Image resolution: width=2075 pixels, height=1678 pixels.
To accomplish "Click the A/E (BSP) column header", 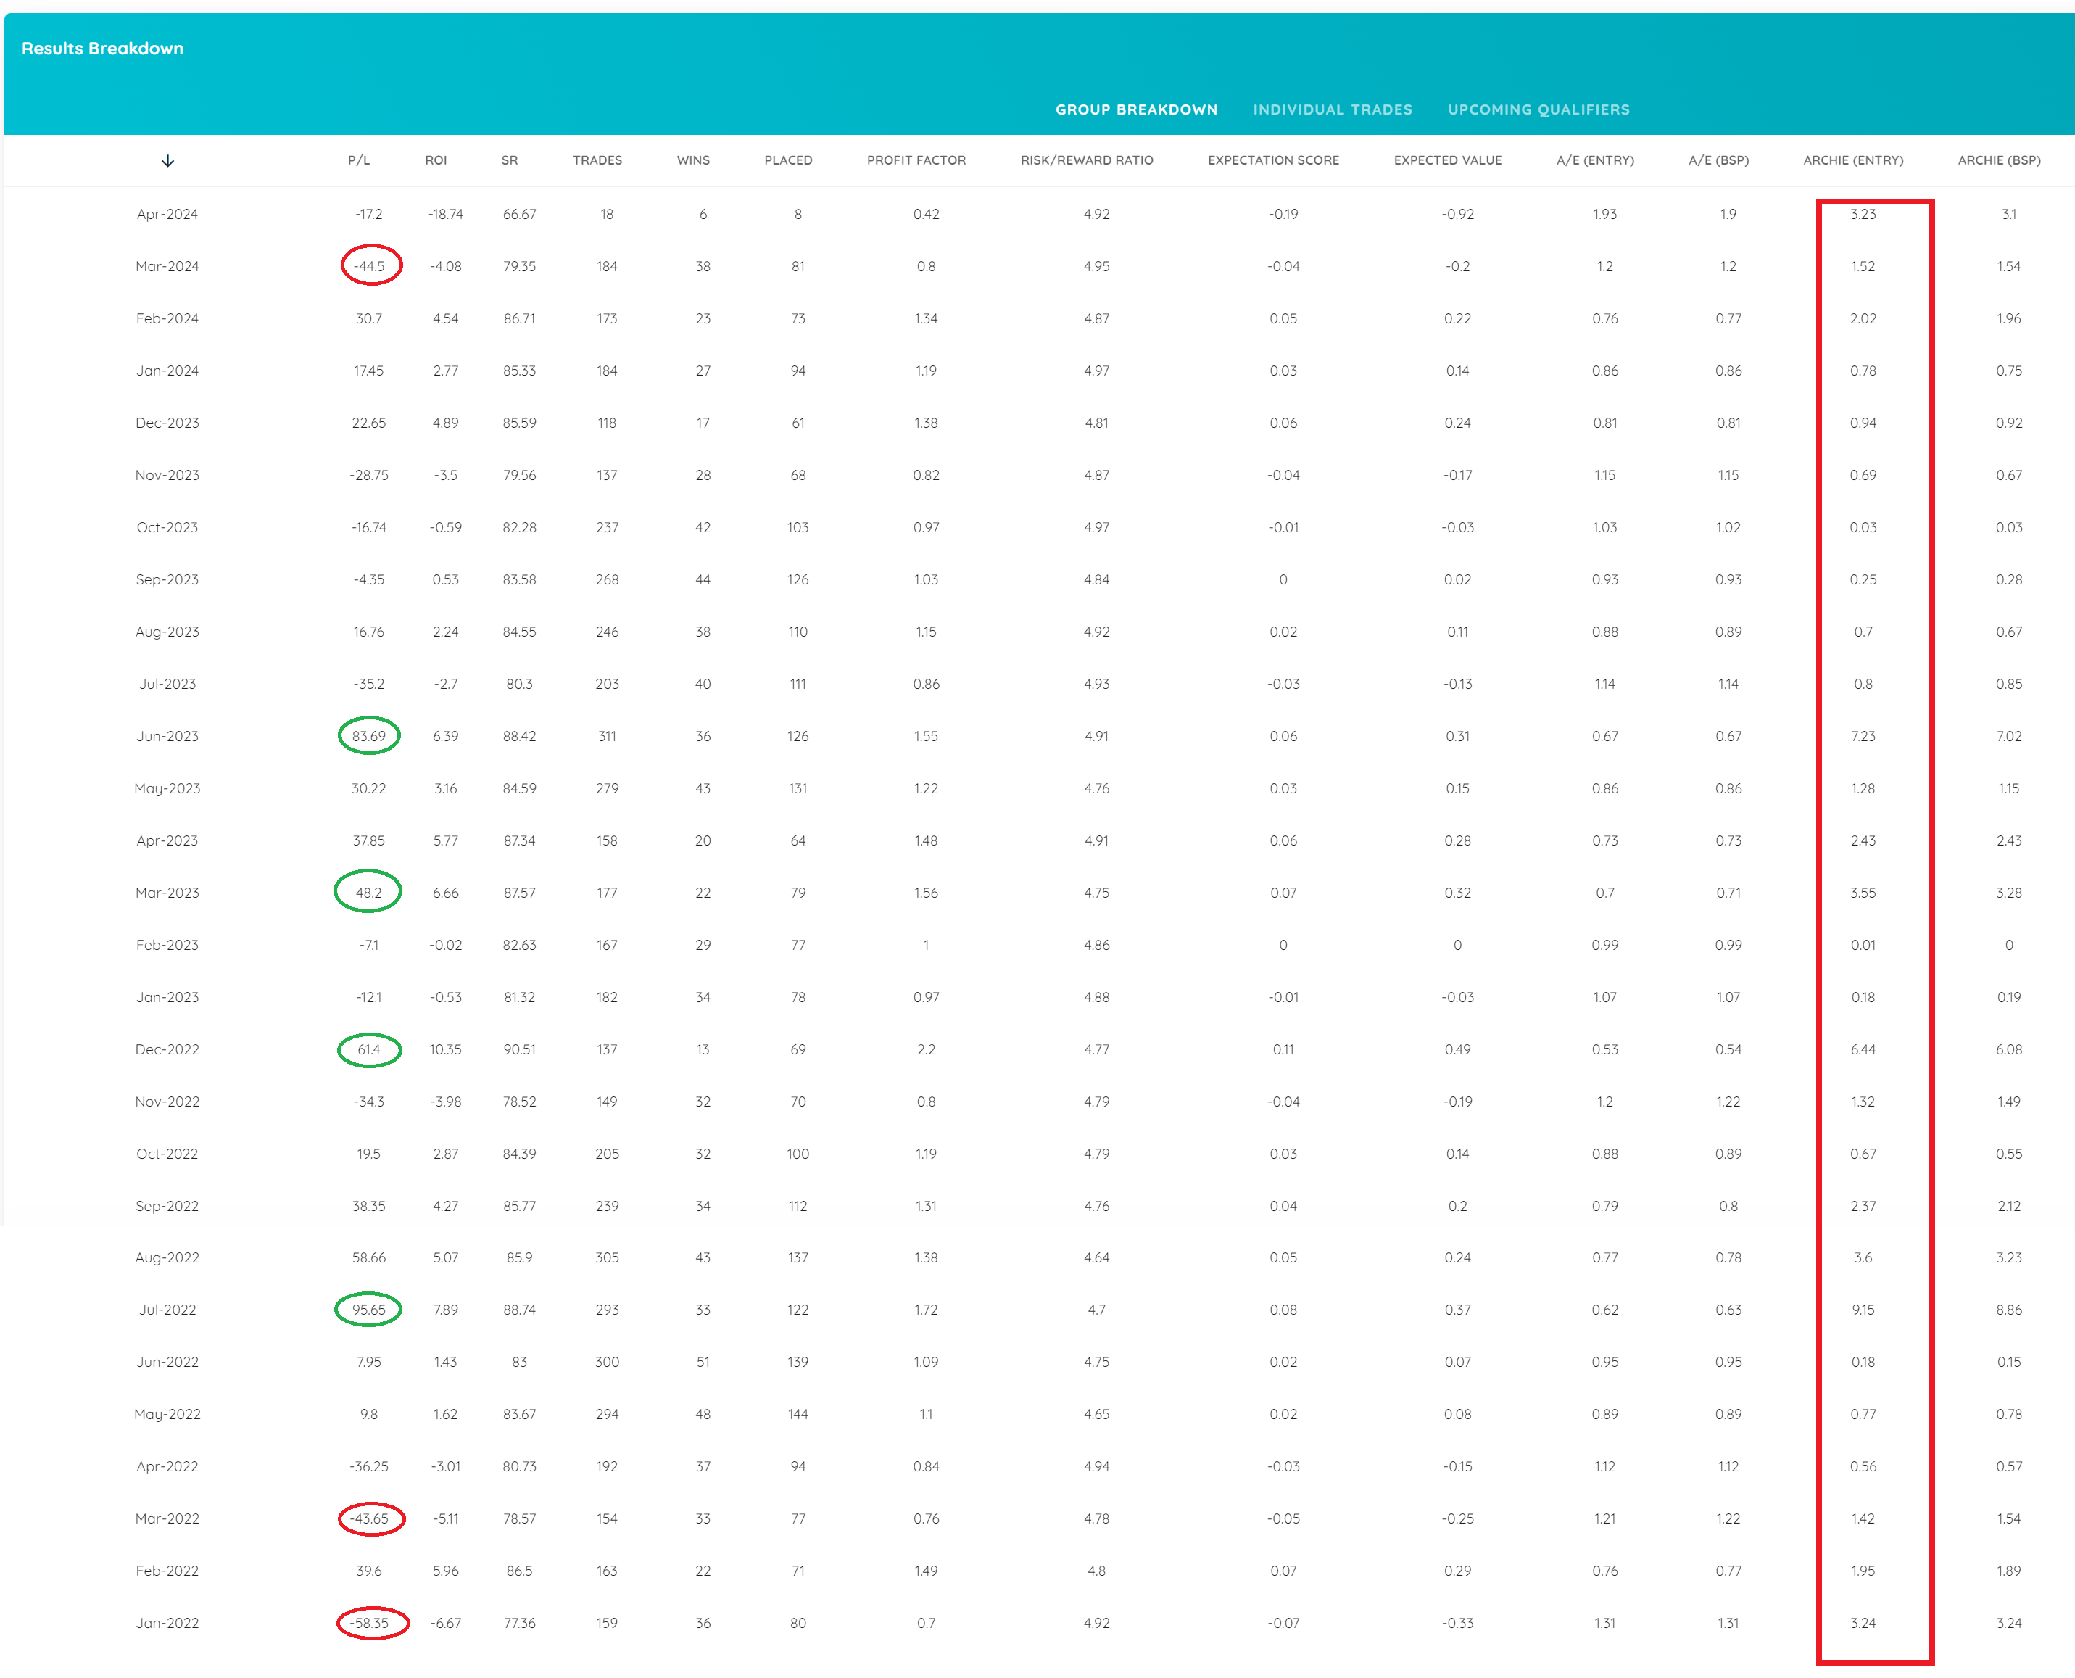I will pos(1718,160).
